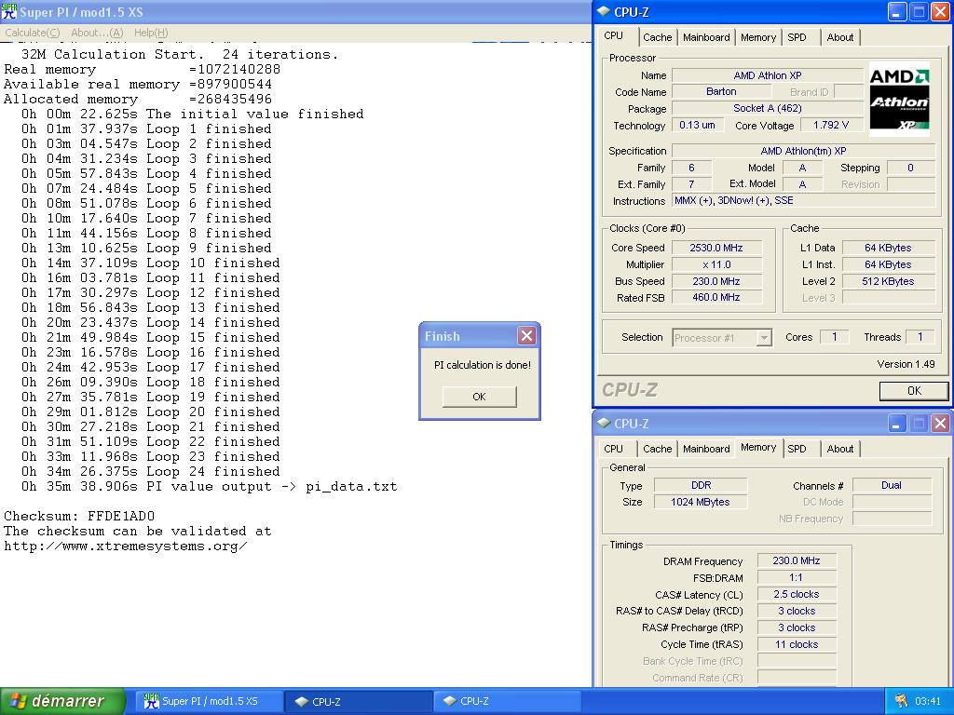Select the CPU tab in top CPU-Z
Image resolution: width=954 pixels, height=715 pixels.
pyautogui.click(x=613, y=36)
